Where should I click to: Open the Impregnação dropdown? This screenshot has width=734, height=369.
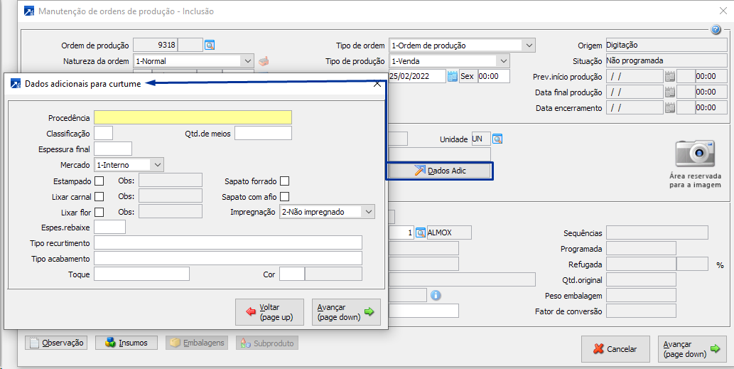click(x=368, y=212)
